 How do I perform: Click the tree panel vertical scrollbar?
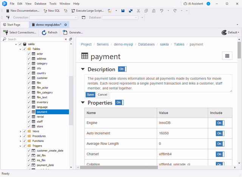tap(71, 100)
